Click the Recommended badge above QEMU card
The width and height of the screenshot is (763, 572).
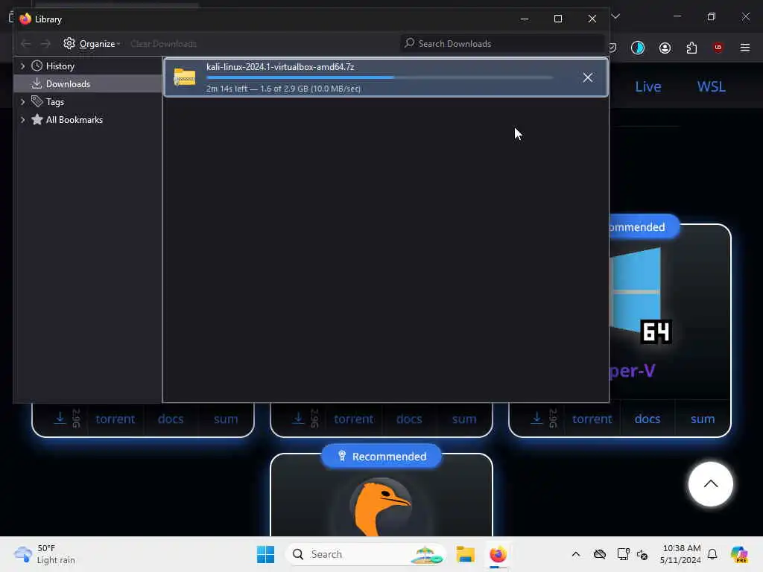pyautogui.click(x=381, y=457)
